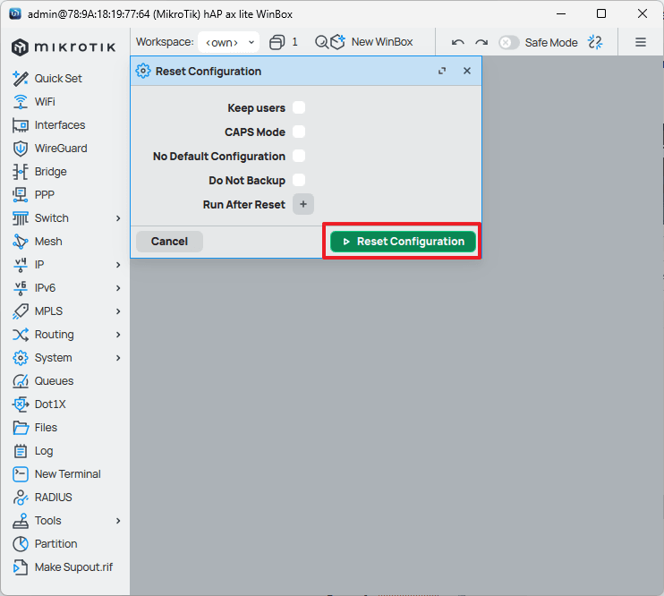Click the search icon in top toolbar
Screen dimensions: 664x596
pos(321,42)
